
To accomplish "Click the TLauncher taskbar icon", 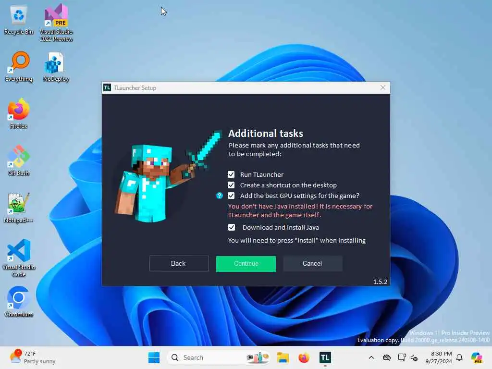I will pos(325,357).
